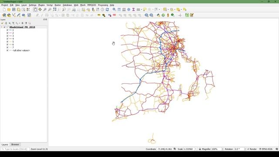Click the scale lock icon

pyautogui.click(x=200, y=149)
